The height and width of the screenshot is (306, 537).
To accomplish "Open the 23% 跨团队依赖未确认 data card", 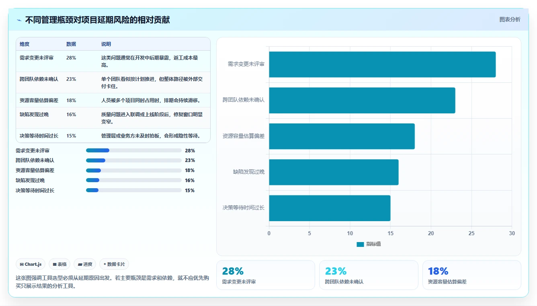I will [369, 275].
